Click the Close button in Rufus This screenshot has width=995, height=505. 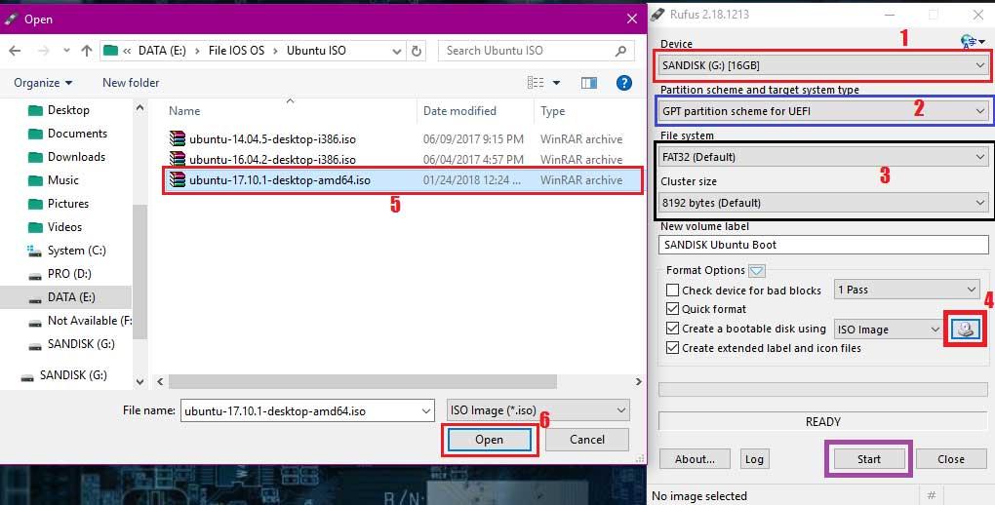pos(950,459)
